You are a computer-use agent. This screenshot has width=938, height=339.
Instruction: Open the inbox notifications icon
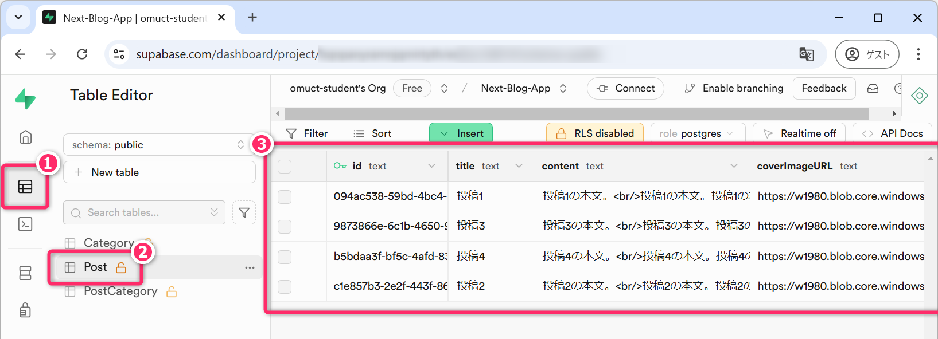coord(873,88)
